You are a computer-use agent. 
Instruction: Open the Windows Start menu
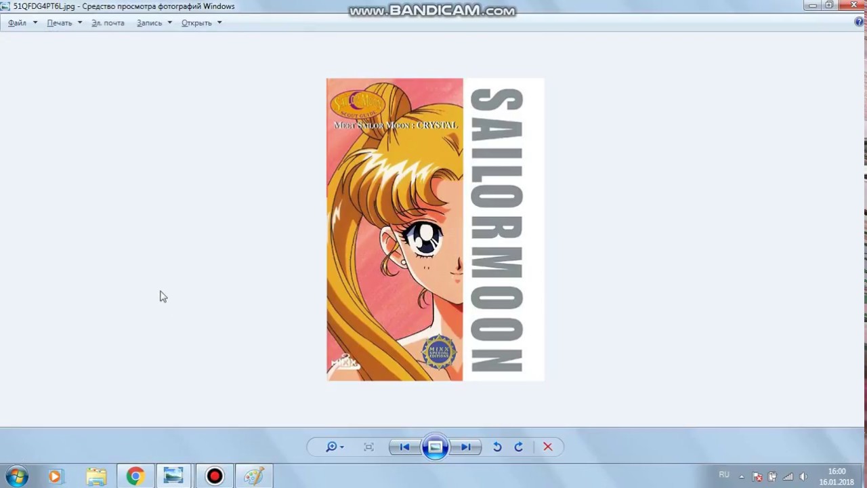click(x=17, y=476)
